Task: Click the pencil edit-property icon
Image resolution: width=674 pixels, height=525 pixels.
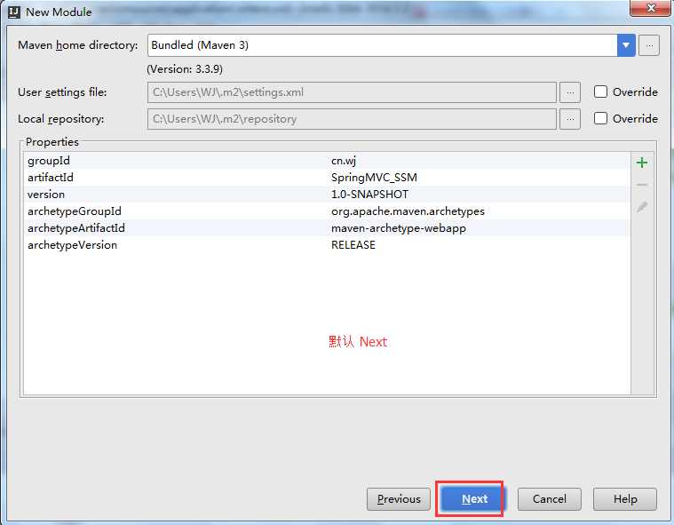Action: pyautogui.click(x=642, y=207)
